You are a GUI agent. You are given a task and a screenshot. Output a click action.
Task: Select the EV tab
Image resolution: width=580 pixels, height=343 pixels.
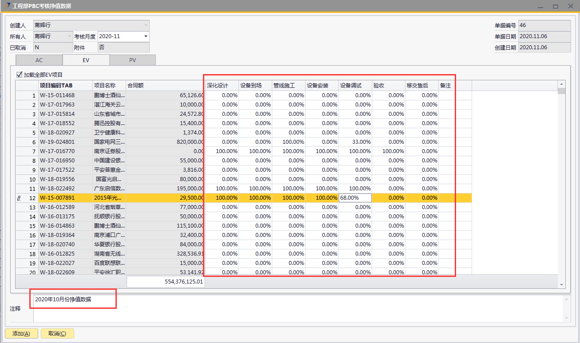pos(86,60)
